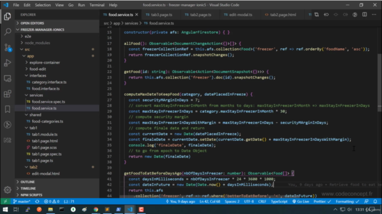Open the File menu
Image resolution: width=382 pixels, height=214 pixels.
click(16, 5)
